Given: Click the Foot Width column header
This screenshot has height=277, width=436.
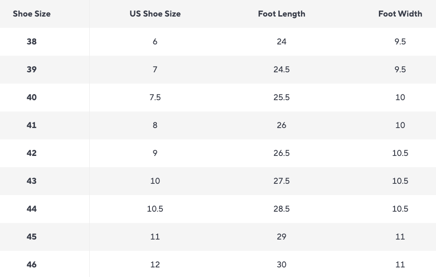Looking at the screenshot, I should [400, 14].
